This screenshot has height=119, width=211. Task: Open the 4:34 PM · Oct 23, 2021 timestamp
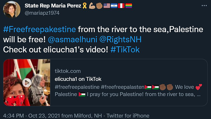click(31, 116)
